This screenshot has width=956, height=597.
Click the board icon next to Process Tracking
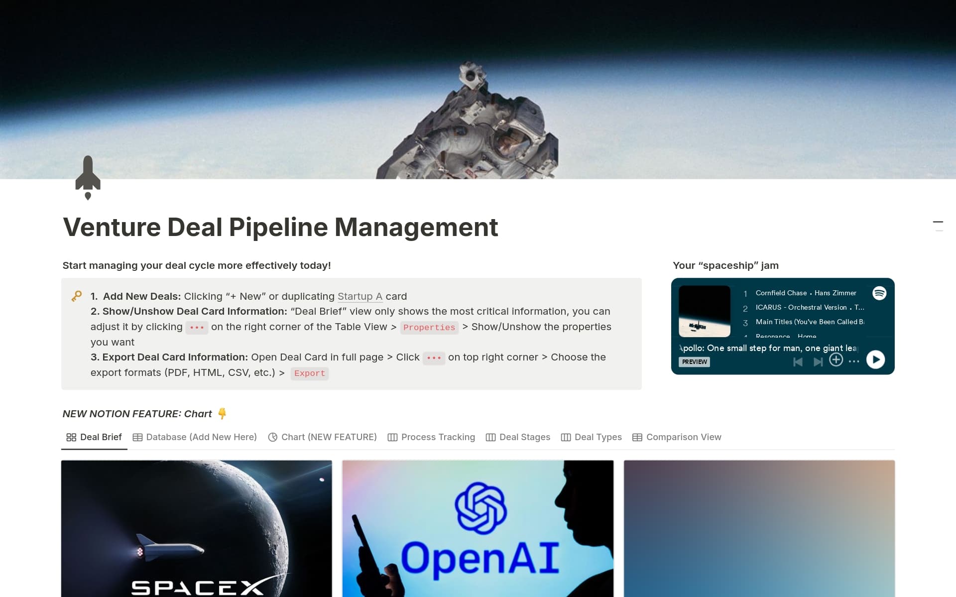pos(392,437)
